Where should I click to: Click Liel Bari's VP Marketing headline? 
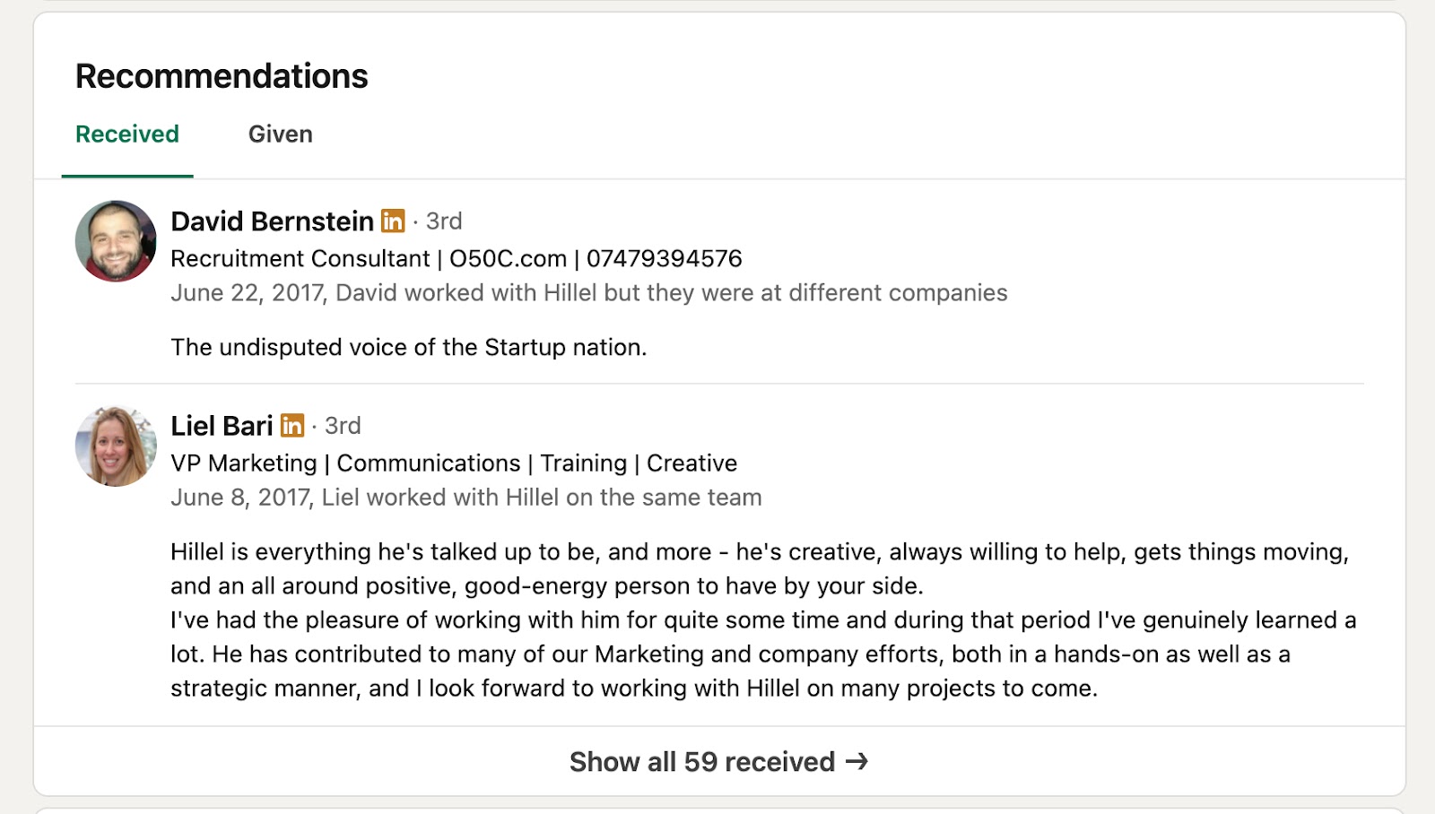(x=453, y=463)
